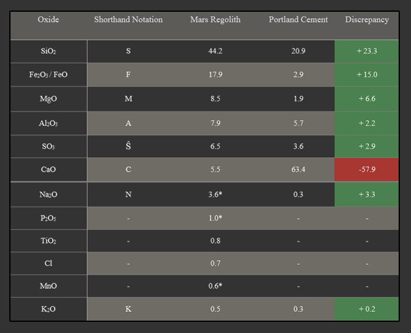The width and height of the screenshot is (411, 333).
Task: Select the Mars Regolith column header
Action: tap(215, 19)
